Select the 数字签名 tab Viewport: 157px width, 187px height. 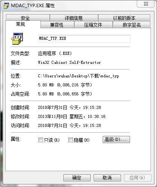tap(132, 25)
